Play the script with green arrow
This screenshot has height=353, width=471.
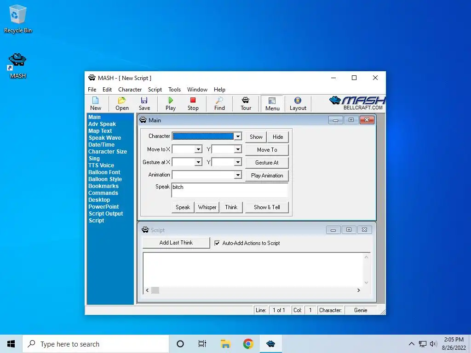171,103
